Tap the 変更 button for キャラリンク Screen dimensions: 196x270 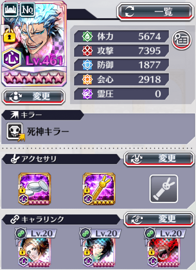(x=159, y=219)
